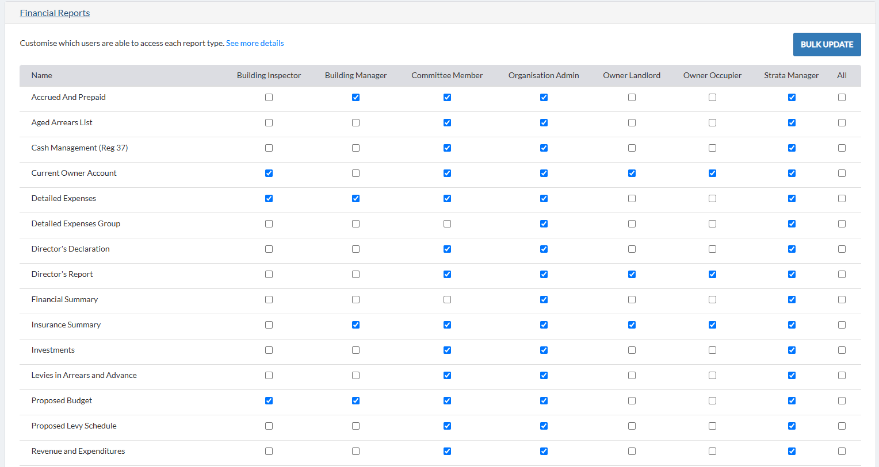Enable Building Manager for Current Owner Account
879x467 pixels.
[x=356, y=173]
